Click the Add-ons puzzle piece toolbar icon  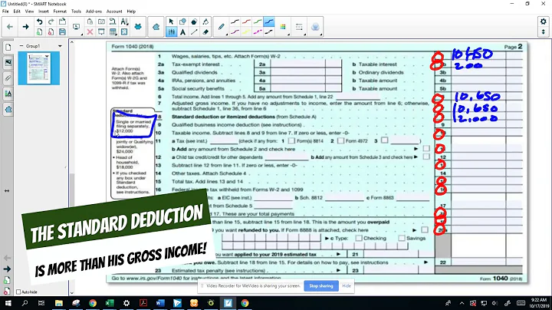coord(156,27)
